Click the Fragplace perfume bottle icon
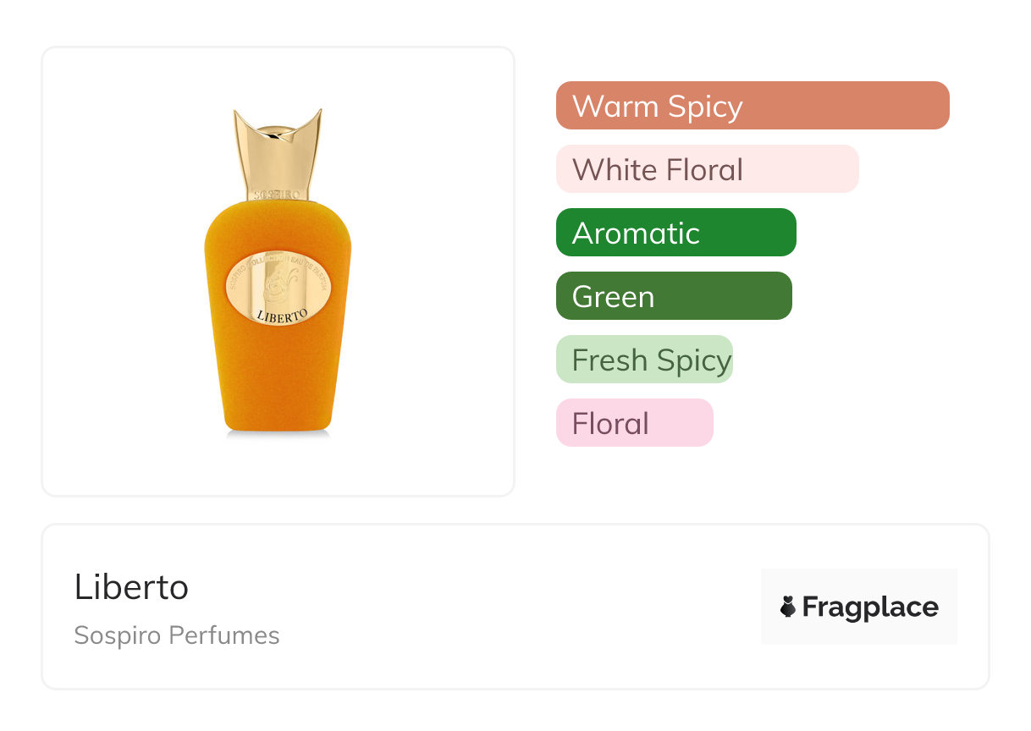The height and width of the screenshot is (731, 1031). [x=788, y=607]
